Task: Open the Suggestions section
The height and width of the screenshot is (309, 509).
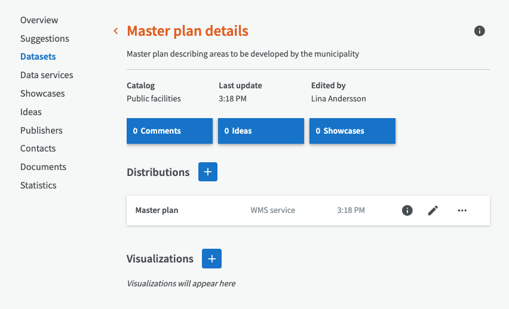Action: (x=45, y=39)
